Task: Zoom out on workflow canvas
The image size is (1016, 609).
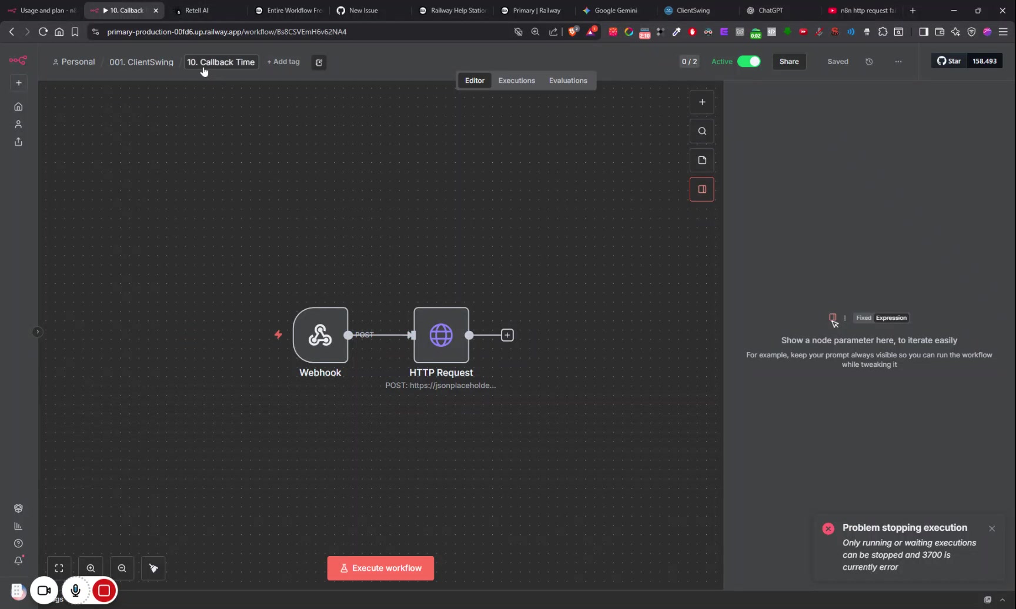Action: pos(122,568)
